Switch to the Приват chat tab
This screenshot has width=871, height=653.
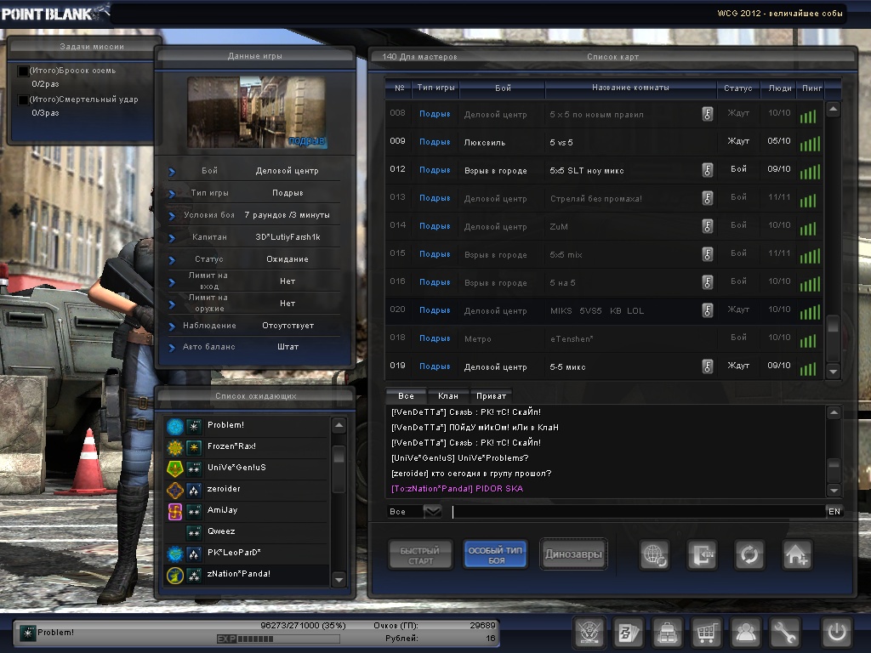point(492,396)
